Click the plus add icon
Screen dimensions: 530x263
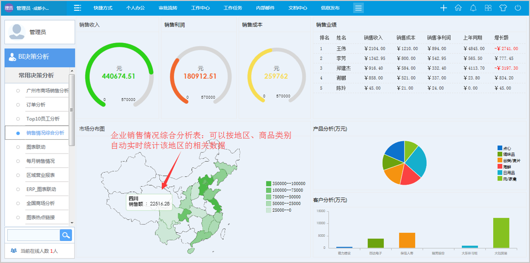[x=444, y=8]
